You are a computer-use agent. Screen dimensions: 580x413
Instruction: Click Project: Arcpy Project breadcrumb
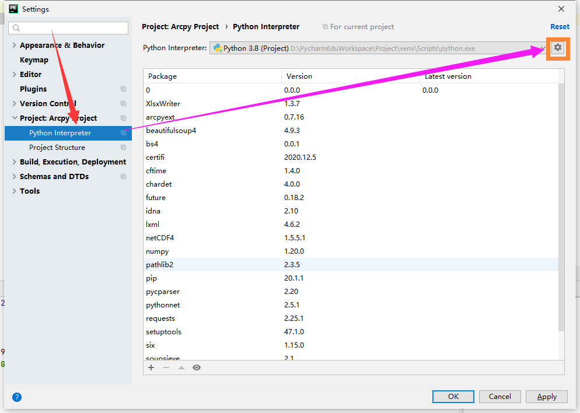(x=180, y=27)
